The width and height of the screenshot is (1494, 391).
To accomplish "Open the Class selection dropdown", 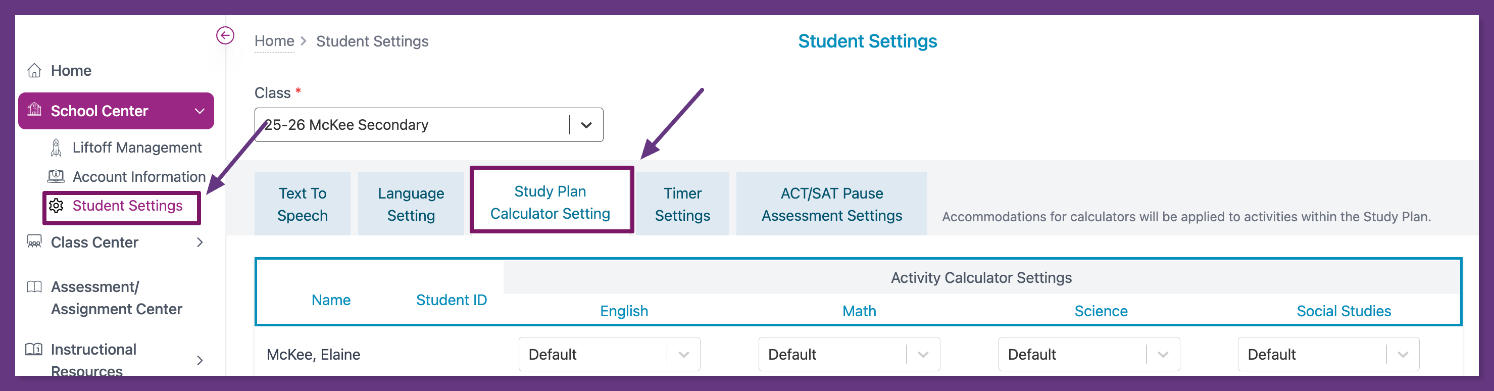I will point(586,125).
